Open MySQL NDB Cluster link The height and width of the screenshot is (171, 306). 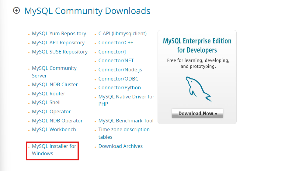pyautogui.click(x=55, y=84)
